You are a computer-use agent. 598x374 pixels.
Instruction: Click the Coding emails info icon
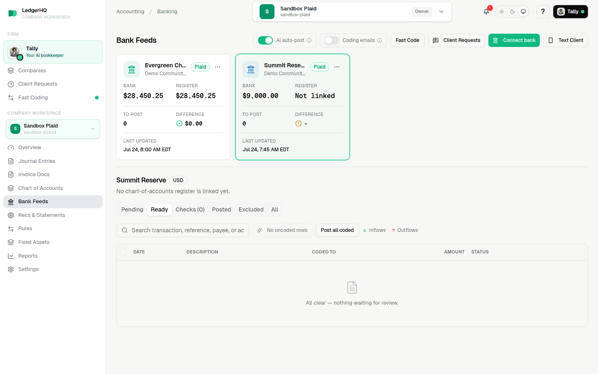pyautogui.click(x=380, y=40)
